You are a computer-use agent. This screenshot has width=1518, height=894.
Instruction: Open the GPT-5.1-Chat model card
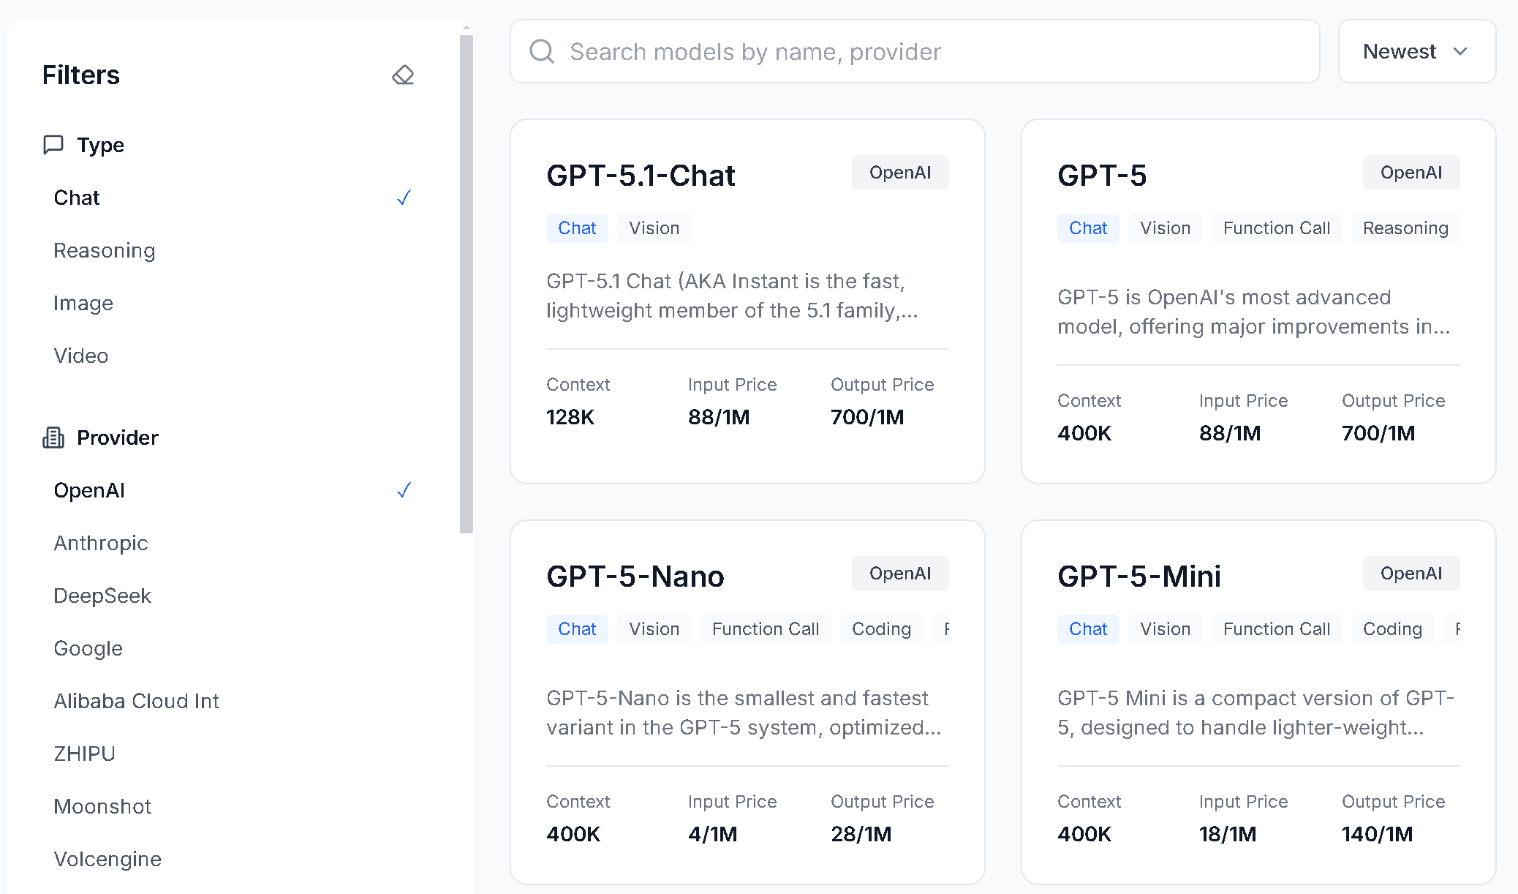pos(641,176)
